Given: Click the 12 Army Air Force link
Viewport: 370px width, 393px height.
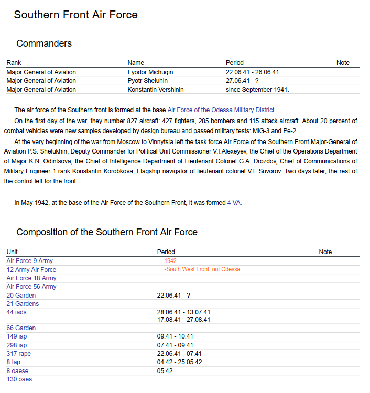Looking at the screenshot, I should click(x=31, y=270).
